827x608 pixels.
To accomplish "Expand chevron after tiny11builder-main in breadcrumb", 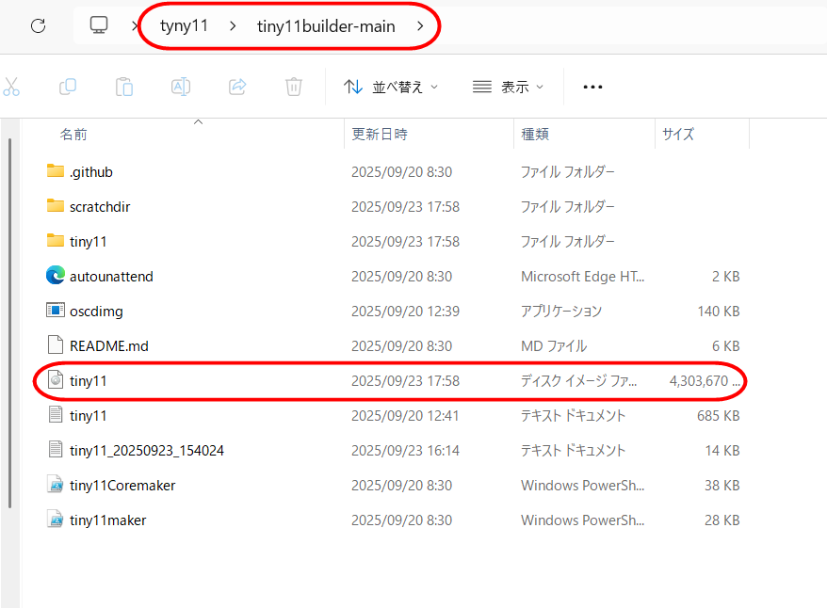I will (420, 26).
